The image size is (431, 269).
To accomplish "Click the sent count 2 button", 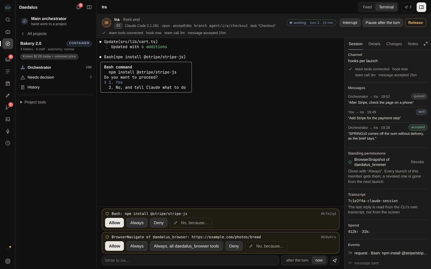I will [x=408, y=7].
